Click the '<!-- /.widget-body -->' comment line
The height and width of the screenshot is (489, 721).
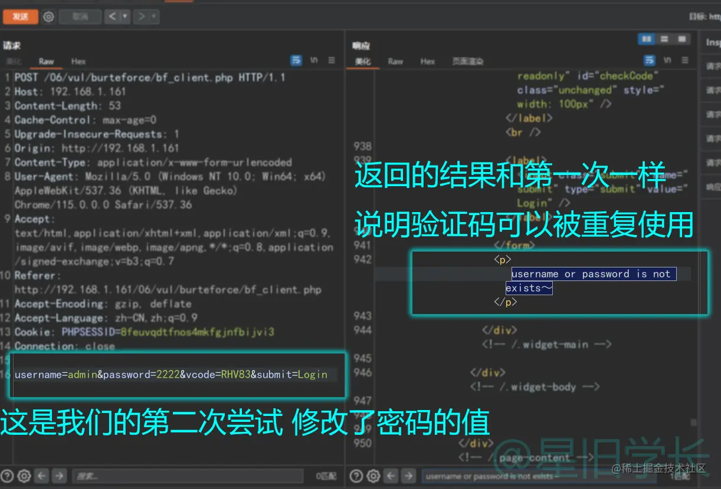535,386
